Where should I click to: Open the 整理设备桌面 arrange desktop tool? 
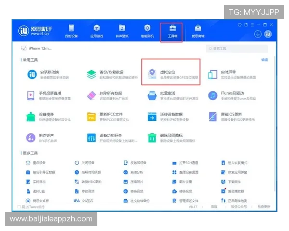185,172
